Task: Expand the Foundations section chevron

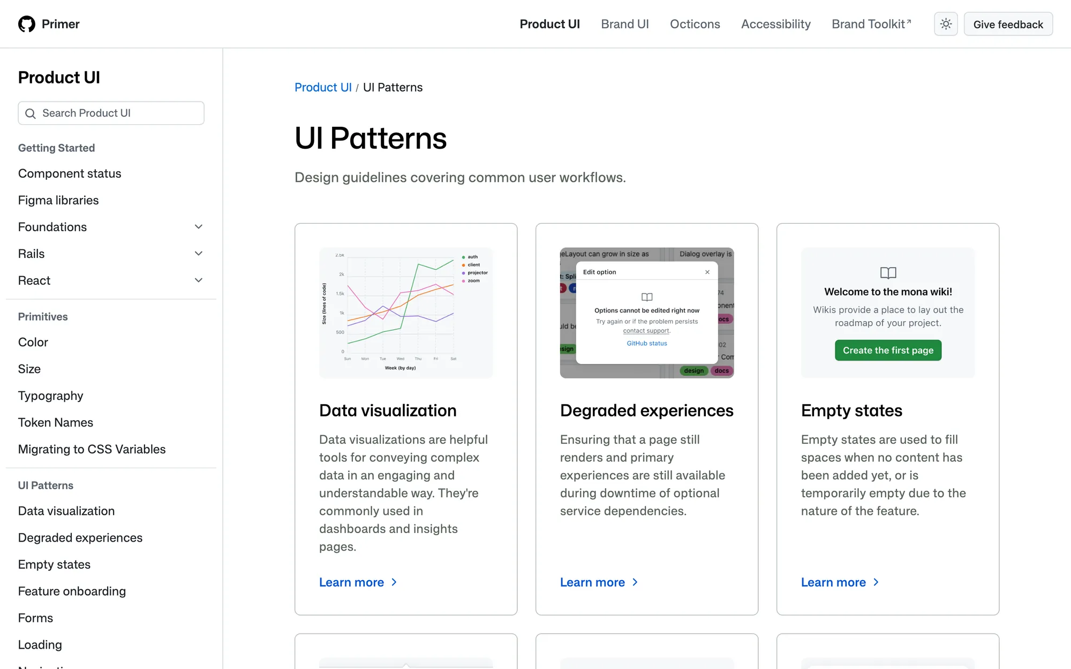Action: (x=199, y=227)
